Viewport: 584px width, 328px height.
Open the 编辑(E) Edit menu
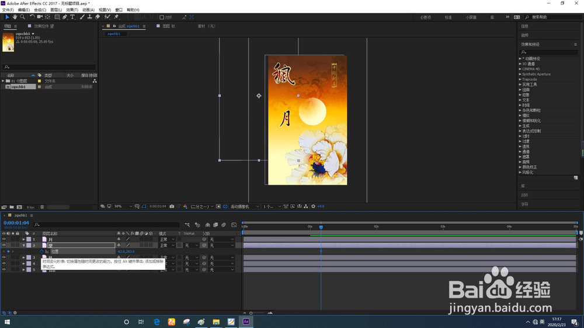(24, 10)
